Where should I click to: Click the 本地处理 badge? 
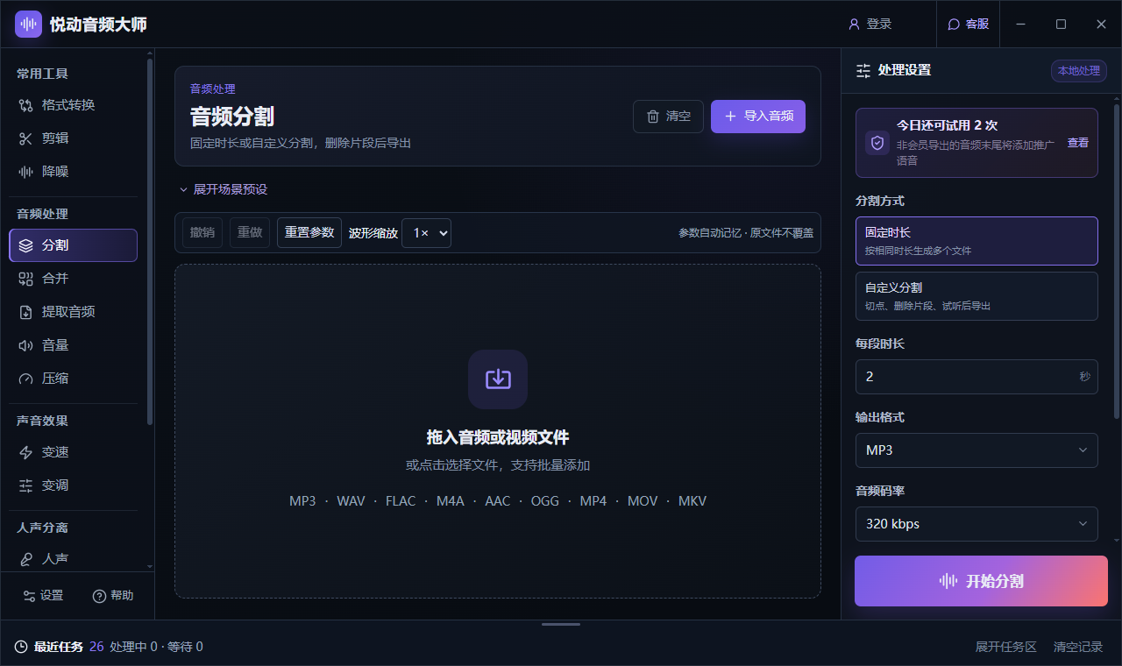[1079, 71]
